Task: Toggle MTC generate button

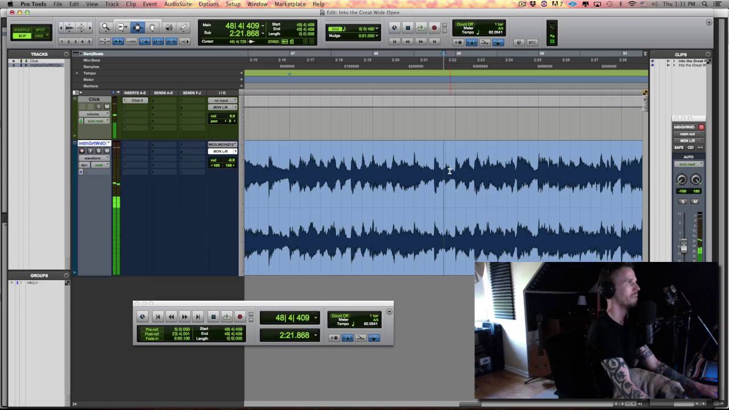Action: (532, 42)
